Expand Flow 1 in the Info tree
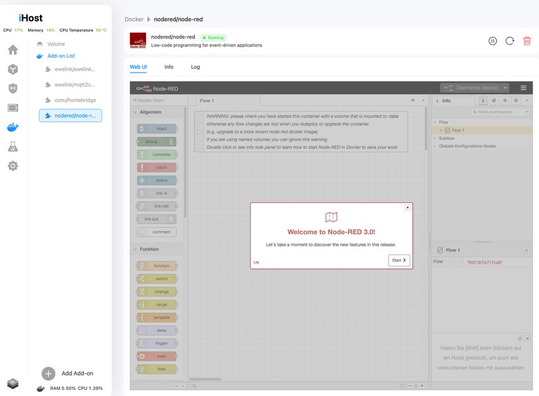The image size is (539, 396). (x=441, y=130)
